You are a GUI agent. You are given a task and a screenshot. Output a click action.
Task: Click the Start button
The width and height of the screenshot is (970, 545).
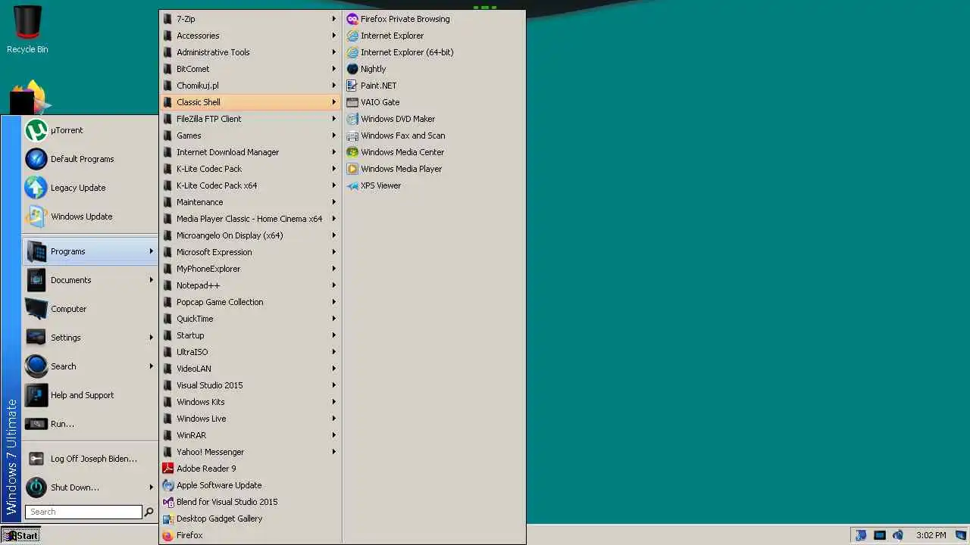[x=20, y=535]
